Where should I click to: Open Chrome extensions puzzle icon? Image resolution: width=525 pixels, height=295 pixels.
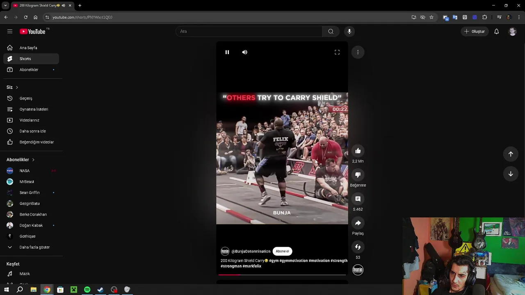485,17
